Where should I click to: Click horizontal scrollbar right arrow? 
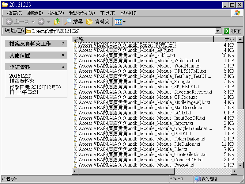(x=234, y=171)
